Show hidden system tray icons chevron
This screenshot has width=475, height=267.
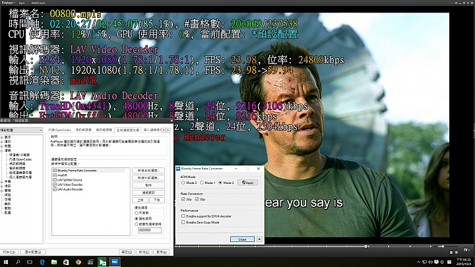[x=418, y=262]
